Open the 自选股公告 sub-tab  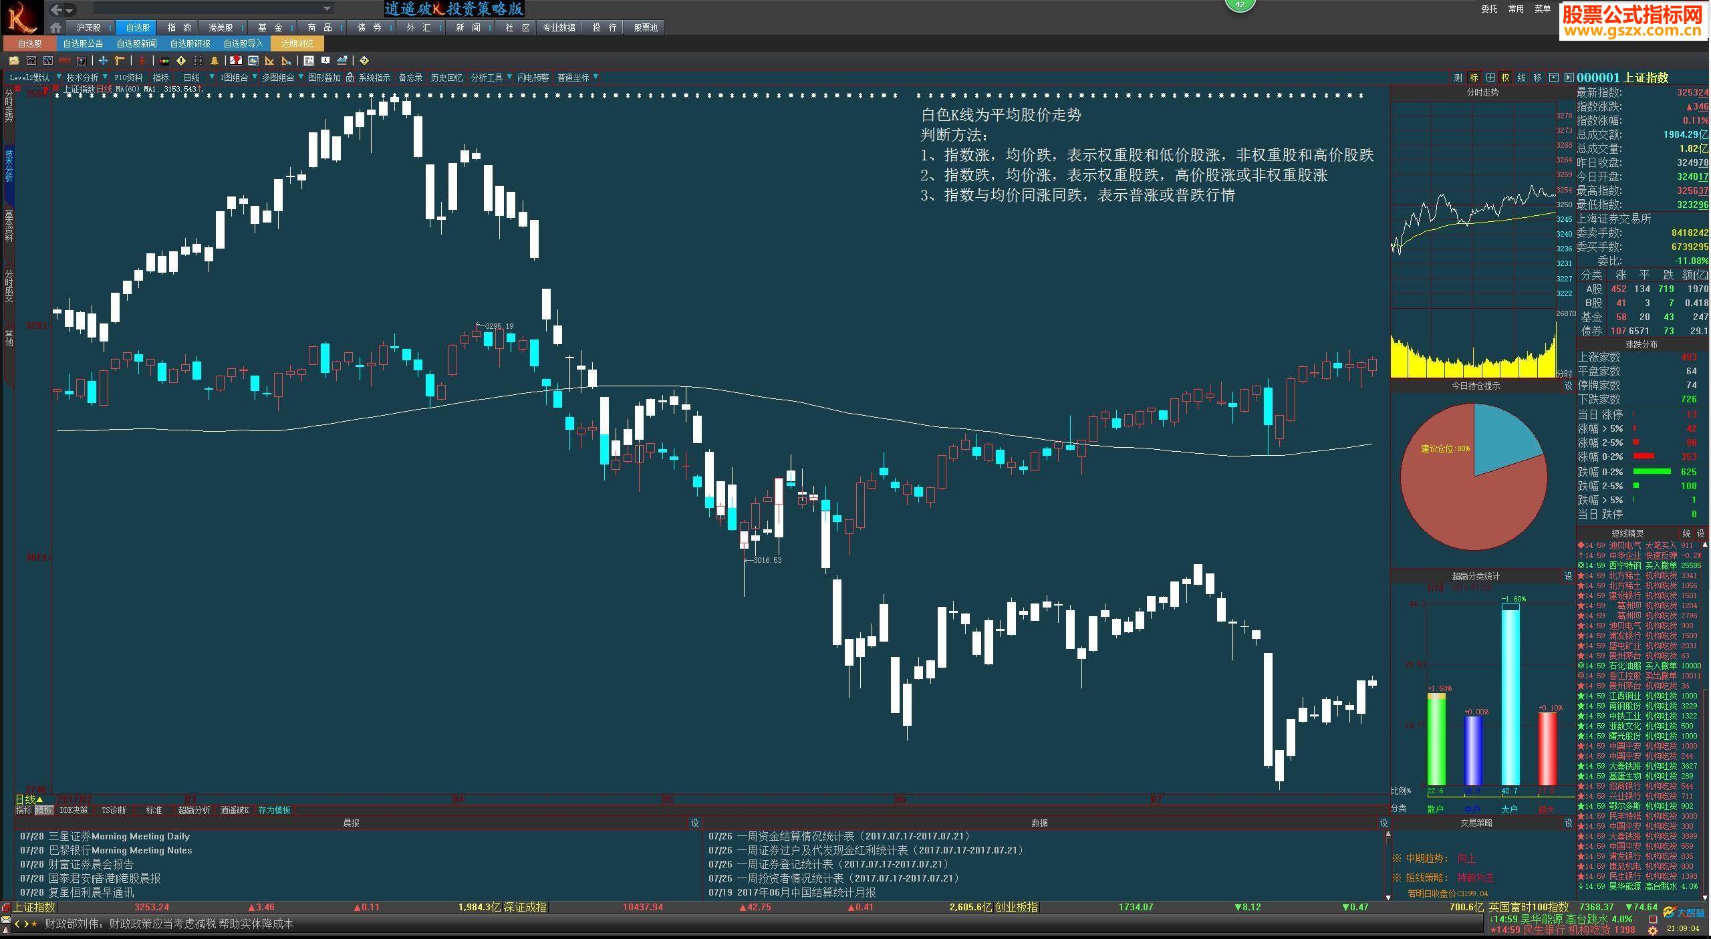tap(83, 43)
